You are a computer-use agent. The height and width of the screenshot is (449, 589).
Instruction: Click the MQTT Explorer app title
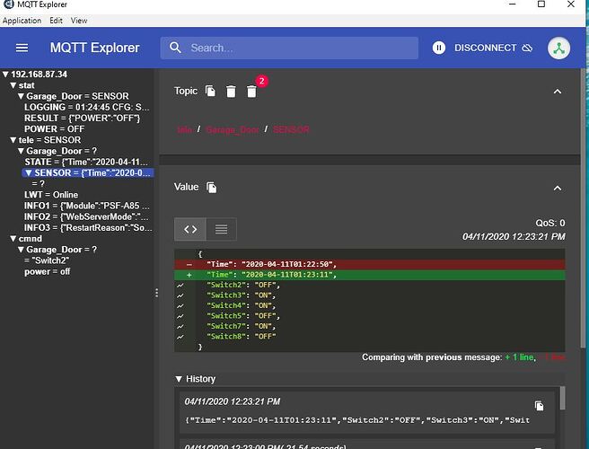point(94,48)
